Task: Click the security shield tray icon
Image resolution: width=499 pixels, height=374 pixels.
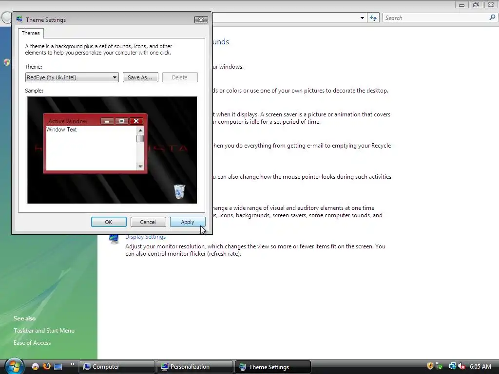Action: coord(430,366)
